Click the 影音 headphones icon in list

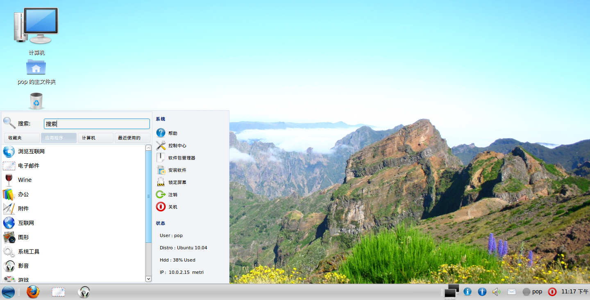click(x=9, y=266)
